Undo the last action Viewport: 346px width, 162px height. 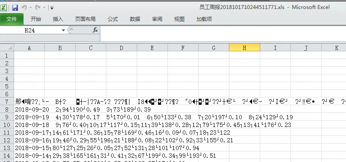[x=24, y=8]
